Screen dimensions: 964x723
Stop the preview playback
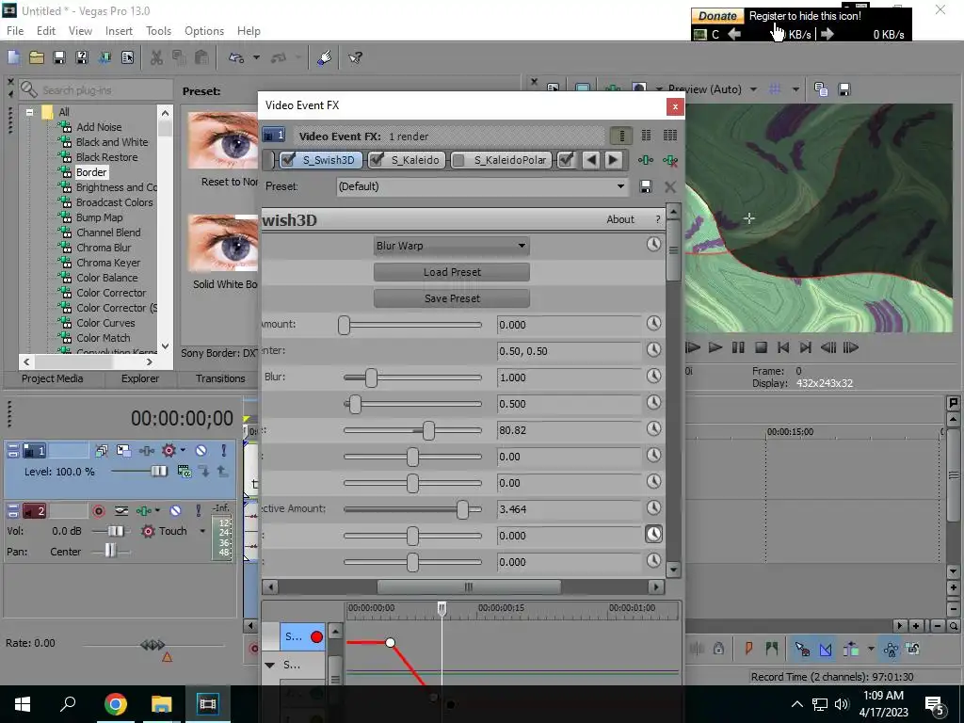coord(761,348)
